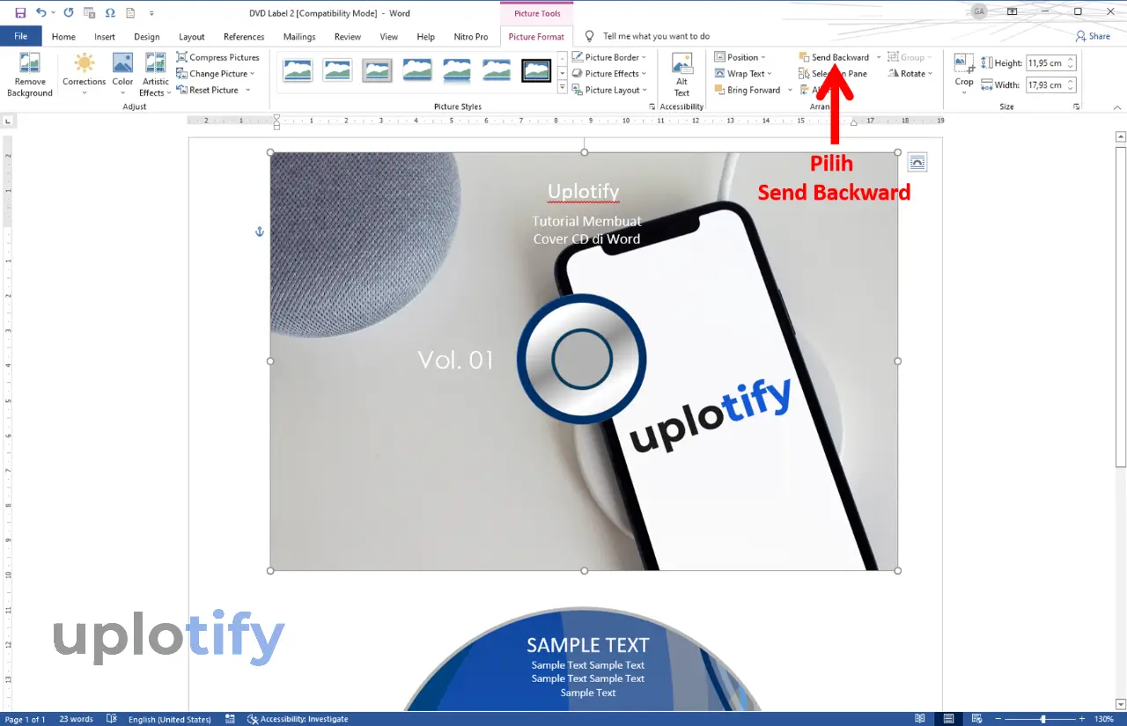The image size is (1127, 726).
Task: Expand the Crop dropdown arrow
Action: click(964, 92)
